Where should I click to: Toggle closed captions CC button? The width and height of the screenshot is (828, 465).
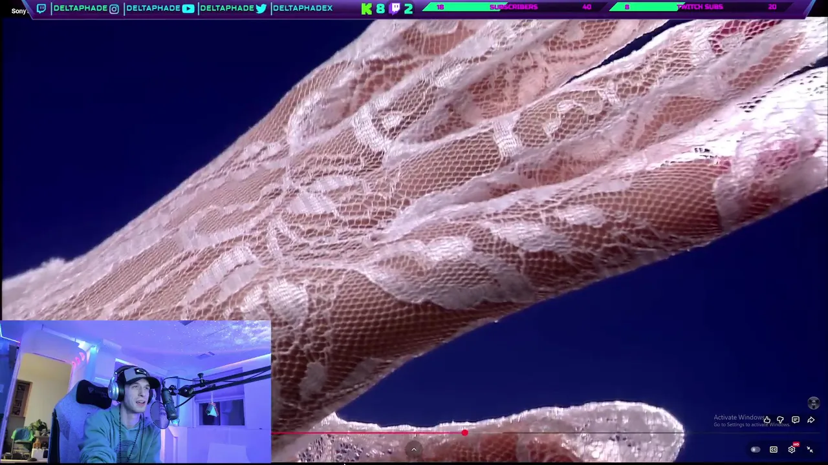(773, 449)
